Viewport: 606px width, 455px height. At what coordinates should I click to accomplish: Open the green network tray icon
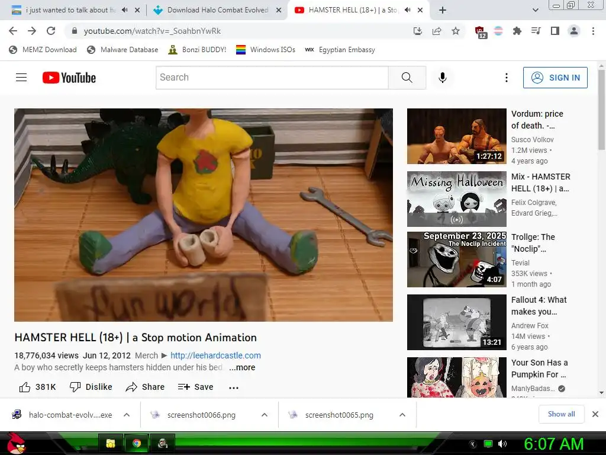point(488,443)
